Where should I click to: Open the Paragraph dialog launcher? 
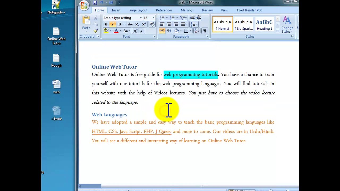click(x=207, y=36)
